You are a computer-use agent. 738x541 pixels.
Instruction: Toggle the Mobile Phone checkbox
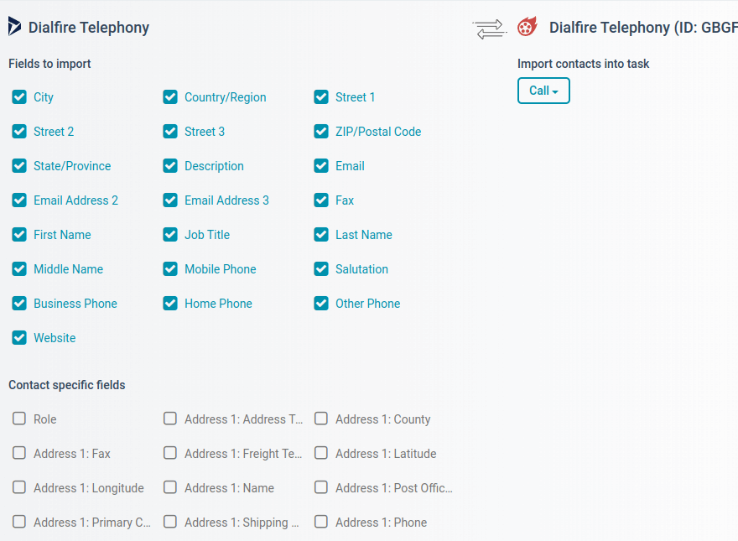[x=170, y=269]
